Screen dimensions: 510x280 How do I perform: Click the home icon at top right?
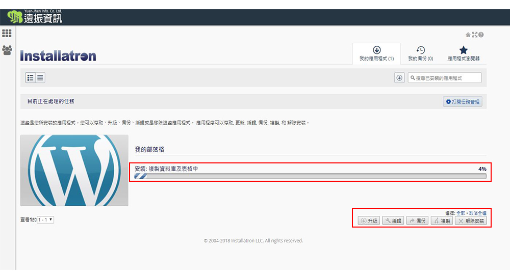coord(468,35)
